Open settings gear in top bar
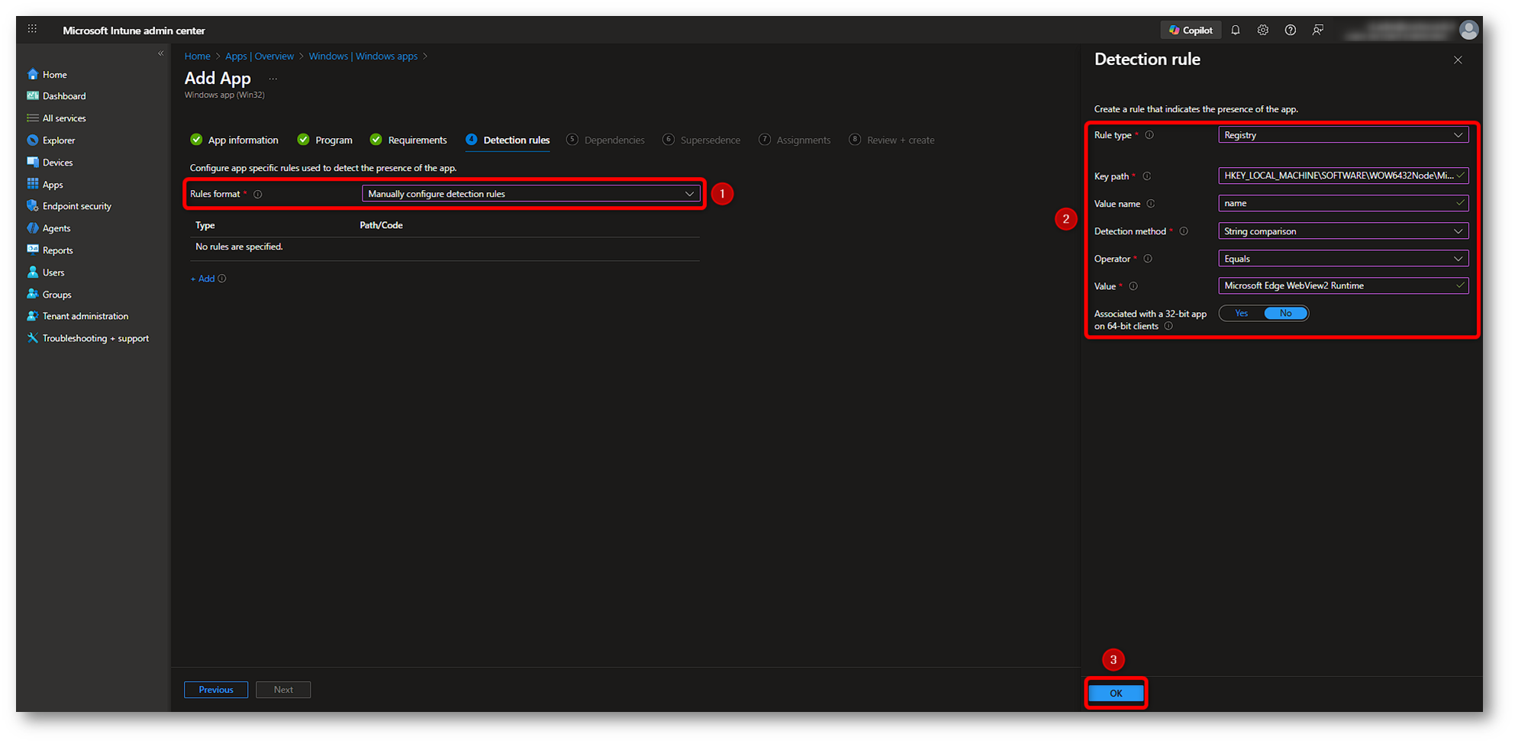The image size is (1515, 744). pyautogui.click(x=1262, y=31)
